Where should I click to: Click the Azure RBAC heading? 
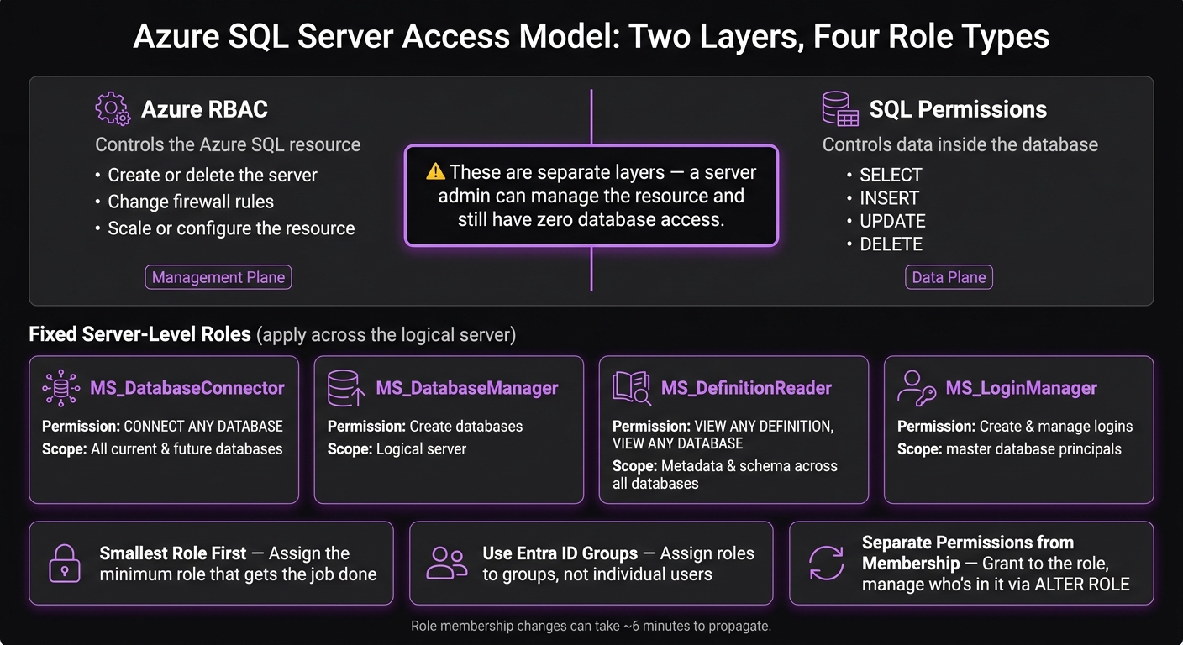click(204, 109)
